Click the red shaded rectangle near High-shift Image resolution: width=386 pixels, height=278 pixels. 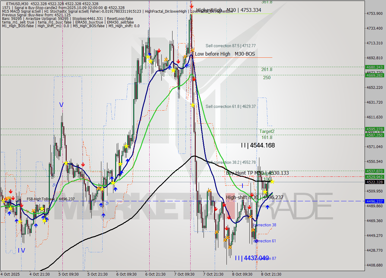pyautogui.click(x=230, y=205)
